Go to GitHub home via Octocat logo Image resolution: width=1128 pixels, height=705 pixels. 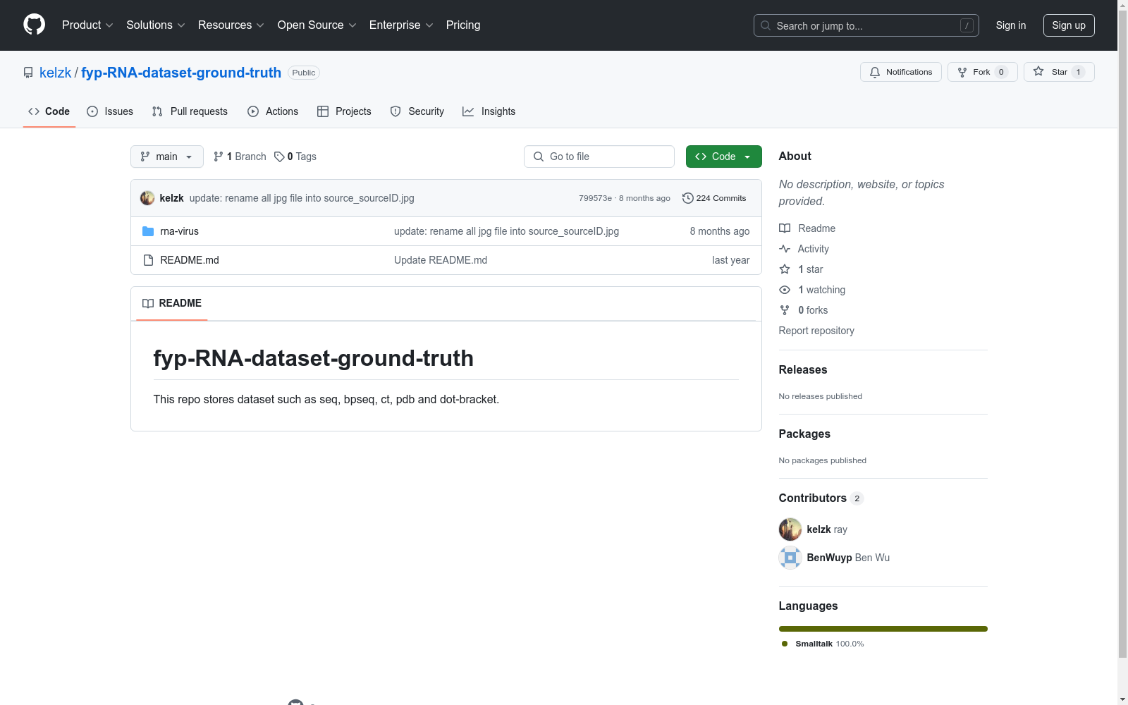tap(34, 25)
